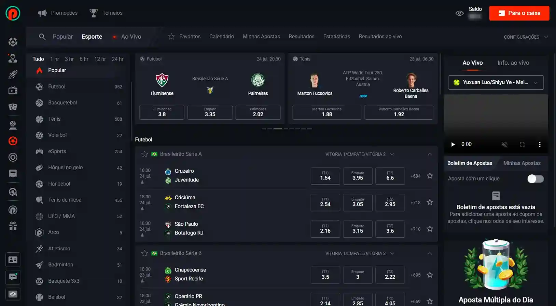The height and width of the screenshot is (306, 556).
Task: Toggle balance visibility eye icon
Action: tap(460, 13)
